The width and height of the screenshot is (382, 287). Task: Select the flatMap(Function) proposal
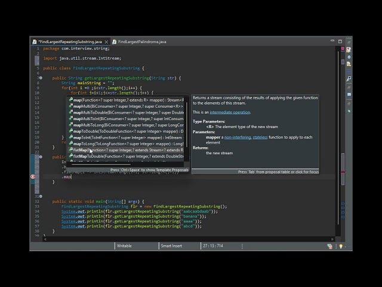(x=126, y=150)
